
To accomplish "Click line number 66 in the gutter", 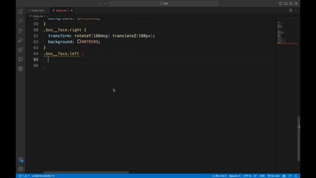I will [x=36, y=65].
